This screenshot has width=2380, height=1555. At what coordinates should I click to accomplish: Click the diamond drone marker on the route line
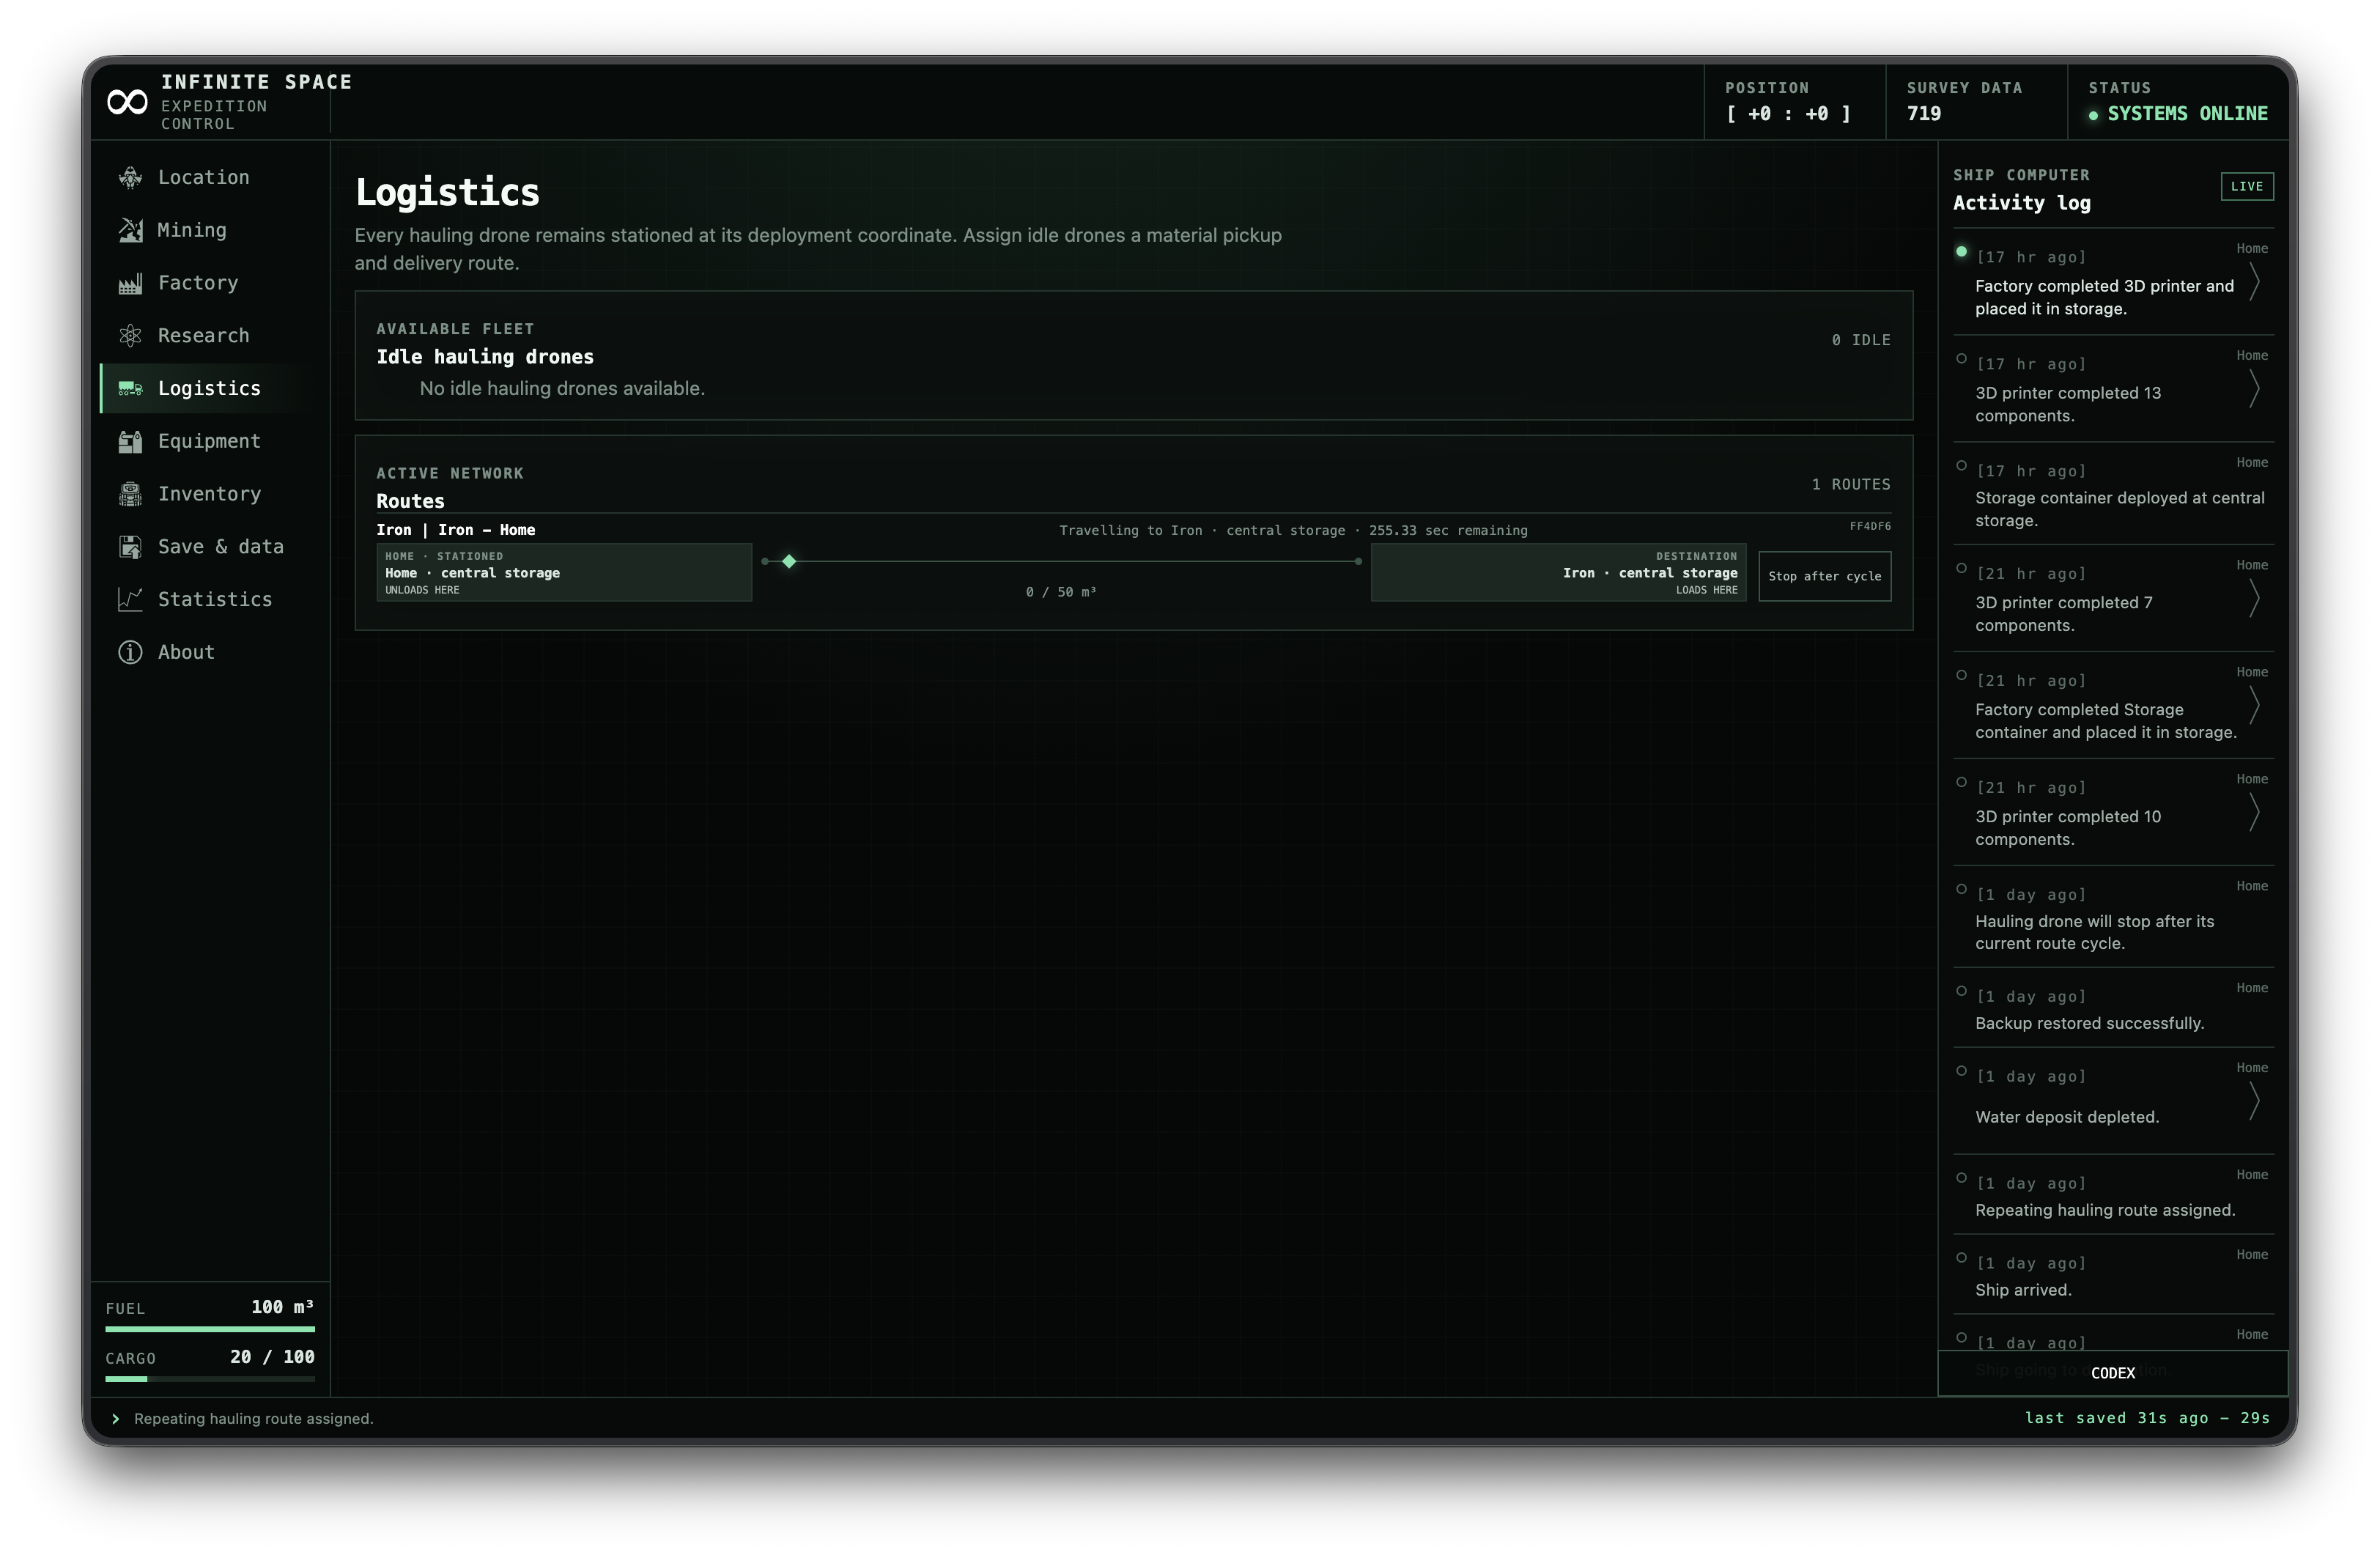coord(789,561)
